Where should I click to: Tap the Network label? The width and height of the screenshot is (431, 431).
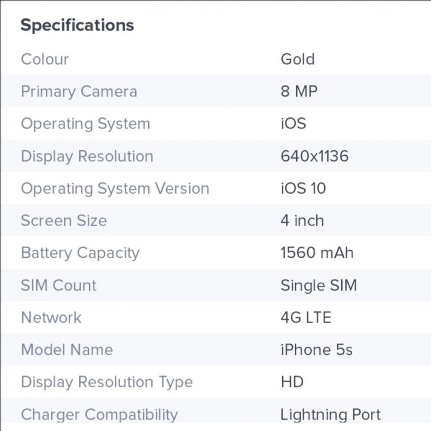pyautogui.click(x=51, y=318)
